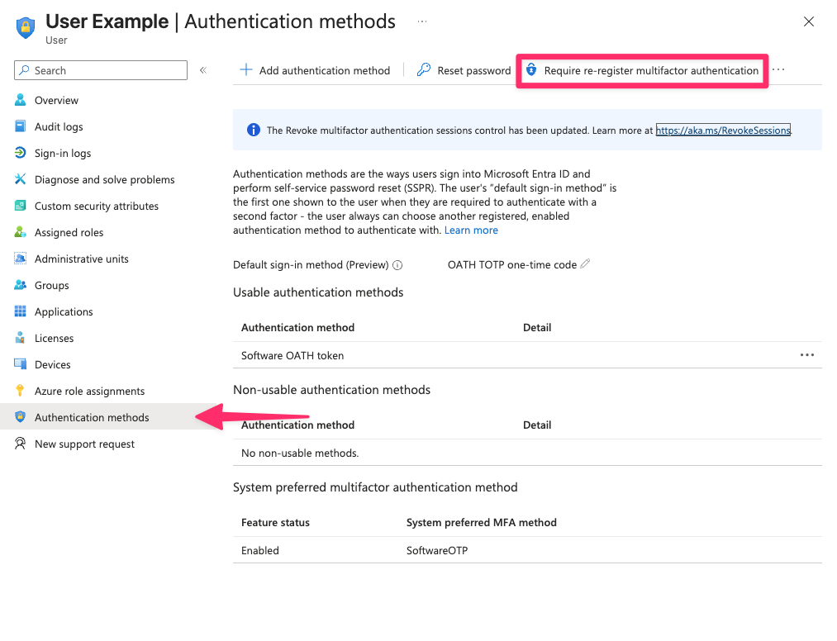837x641 pixels.
Task: Click the Audit logs book icon
Action: click(21, 126)
